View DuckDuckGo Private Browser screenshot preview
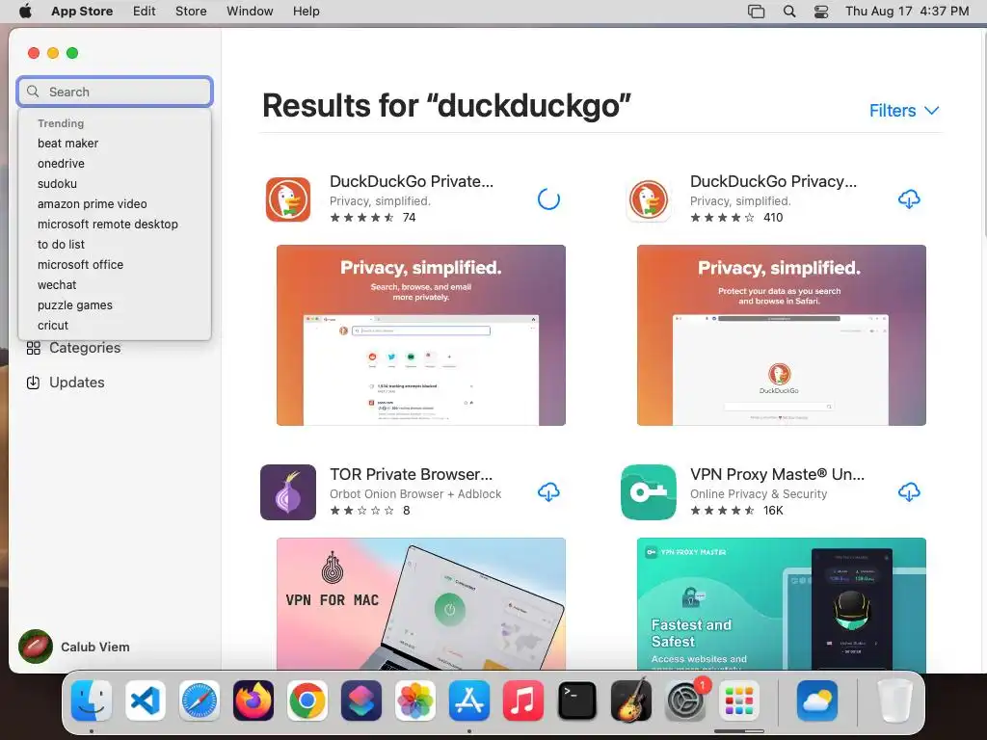 [x=421, y=335]
